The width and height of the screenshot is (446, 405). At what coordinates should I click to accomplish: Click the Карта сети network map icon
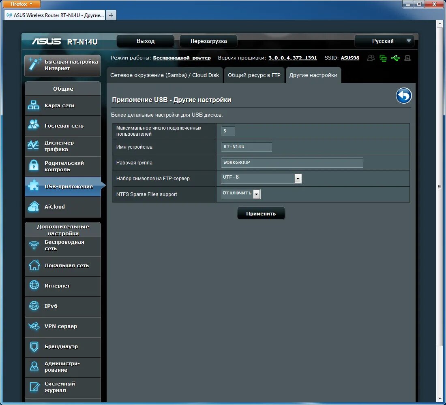click(34, 105)
